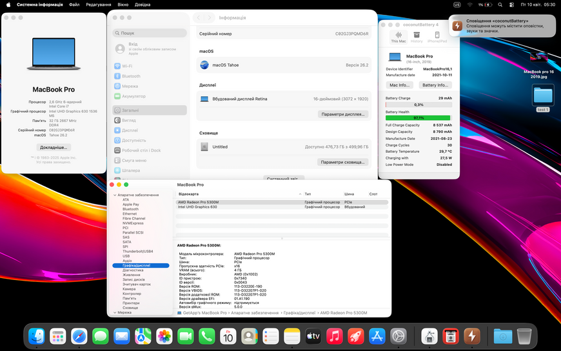Click Параметри сховища... button
The image size is (561, 351).
tap(342, 162)
